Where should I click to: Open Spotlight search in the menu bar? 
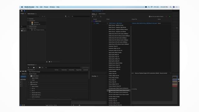click(171, 7)
